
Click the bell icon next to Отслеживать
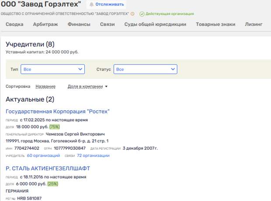point(92,4)
